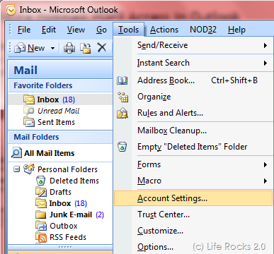Click the Junk E-mail folder icon
Viewport: 274px width, 254px height.
click(41, 214)
